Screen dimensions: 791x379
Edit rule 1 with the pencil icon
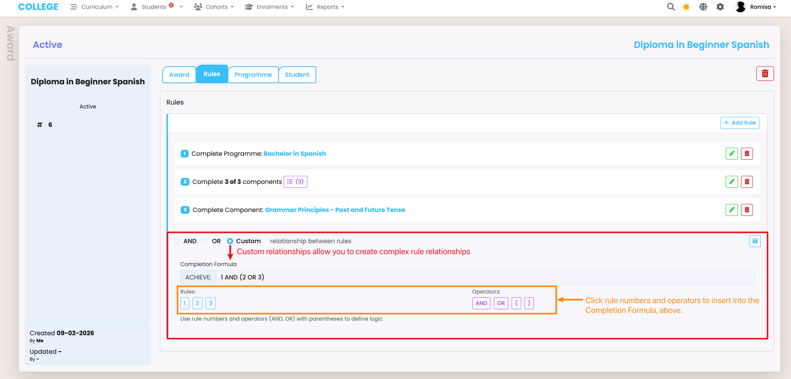(731, 154)
